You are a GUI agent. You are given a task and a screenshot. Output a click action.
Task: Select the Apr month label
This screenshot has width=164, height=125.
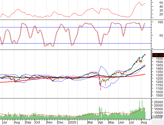(101, 122)
